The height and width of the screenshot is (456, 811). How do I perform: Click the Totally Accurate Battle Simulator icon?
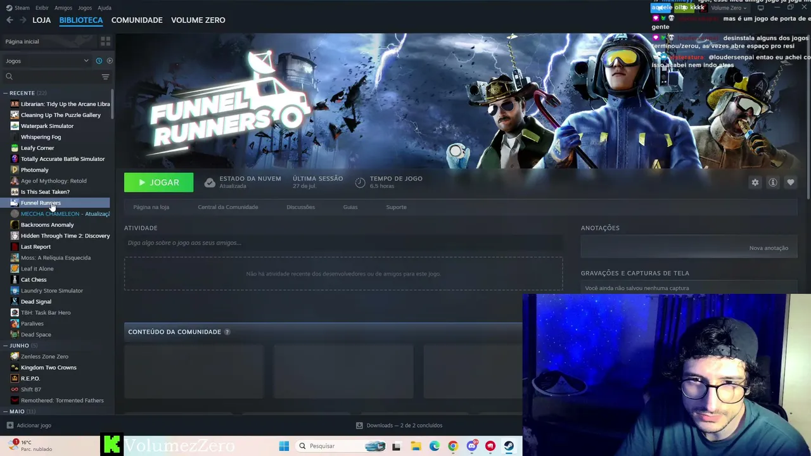15,159
